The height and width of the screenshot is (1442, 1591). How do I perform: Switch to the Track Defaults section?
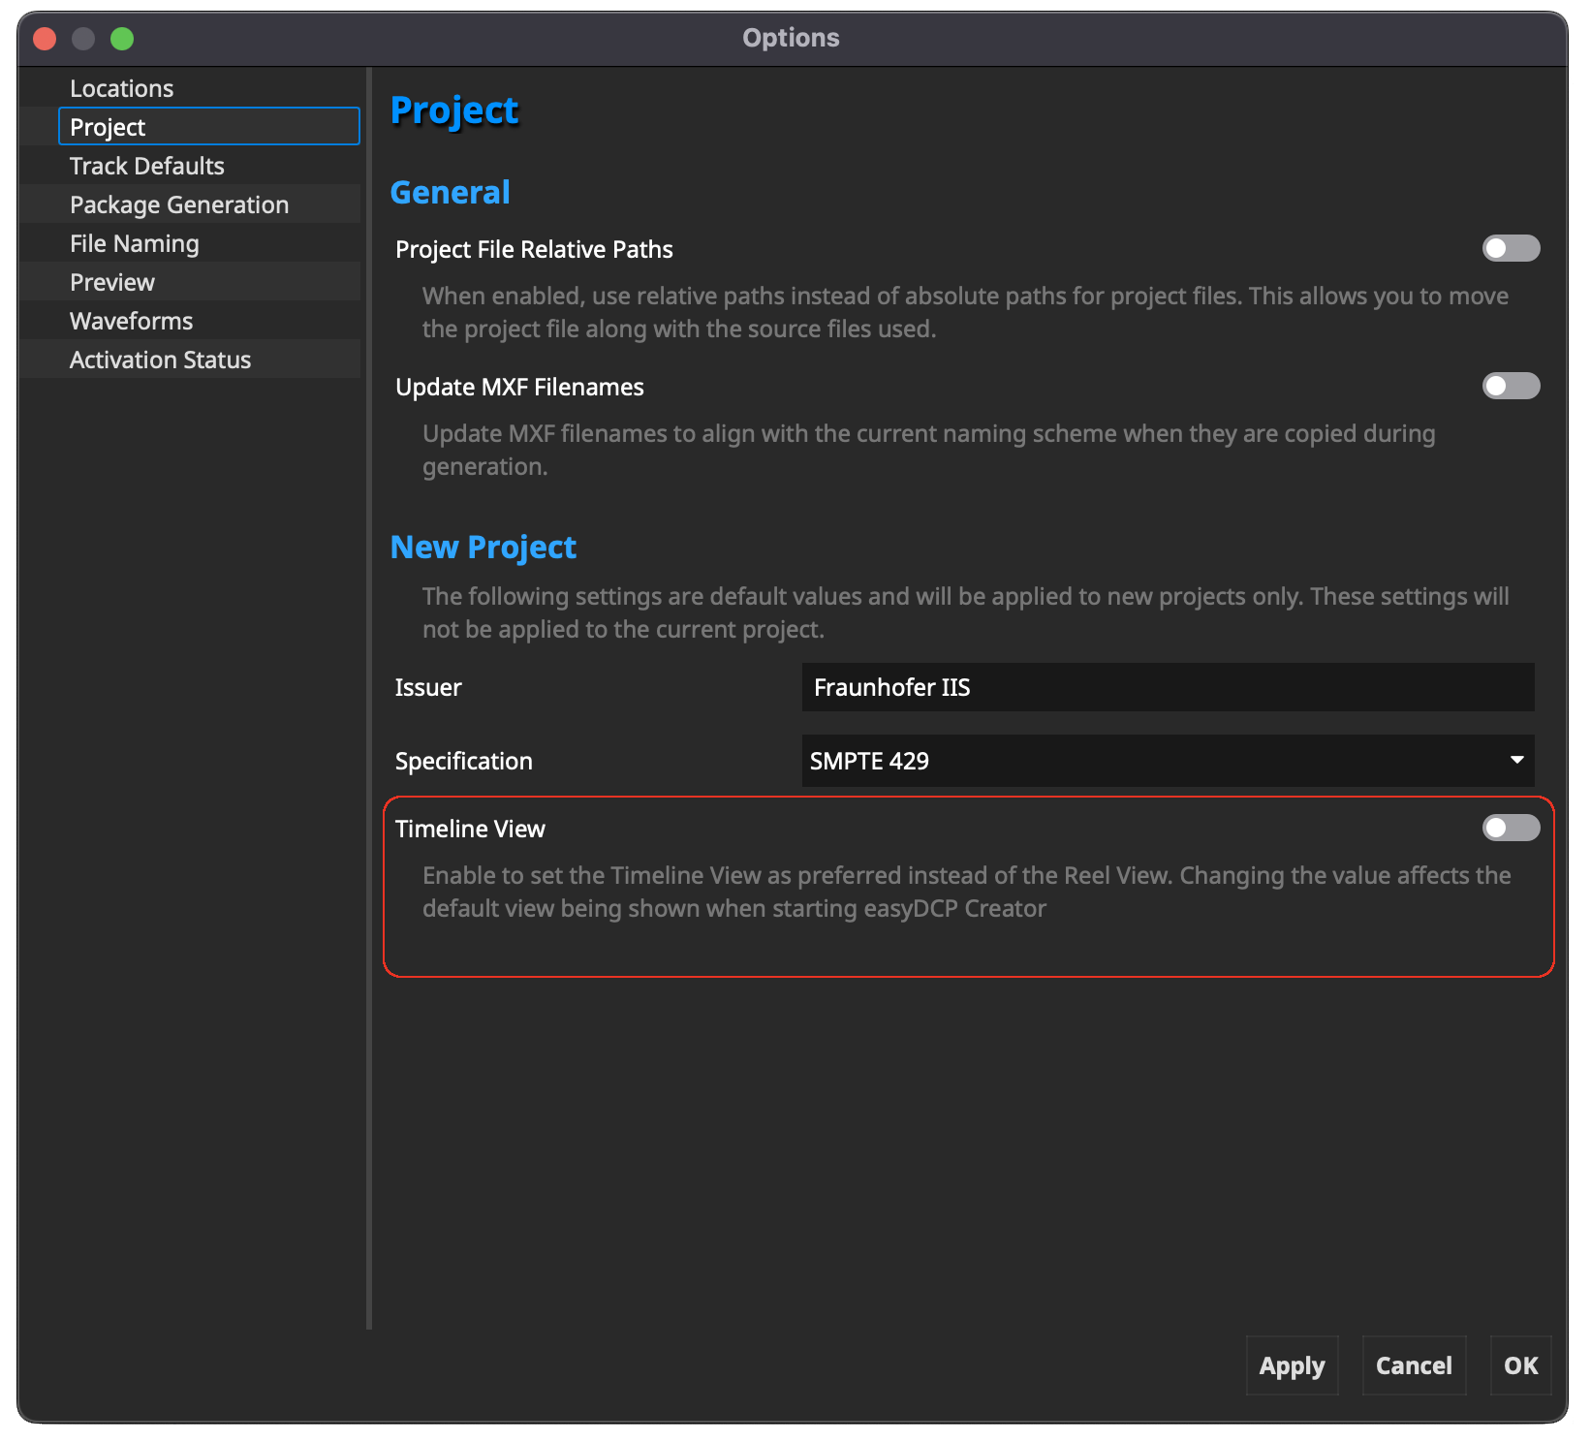[x=146, y=166]
